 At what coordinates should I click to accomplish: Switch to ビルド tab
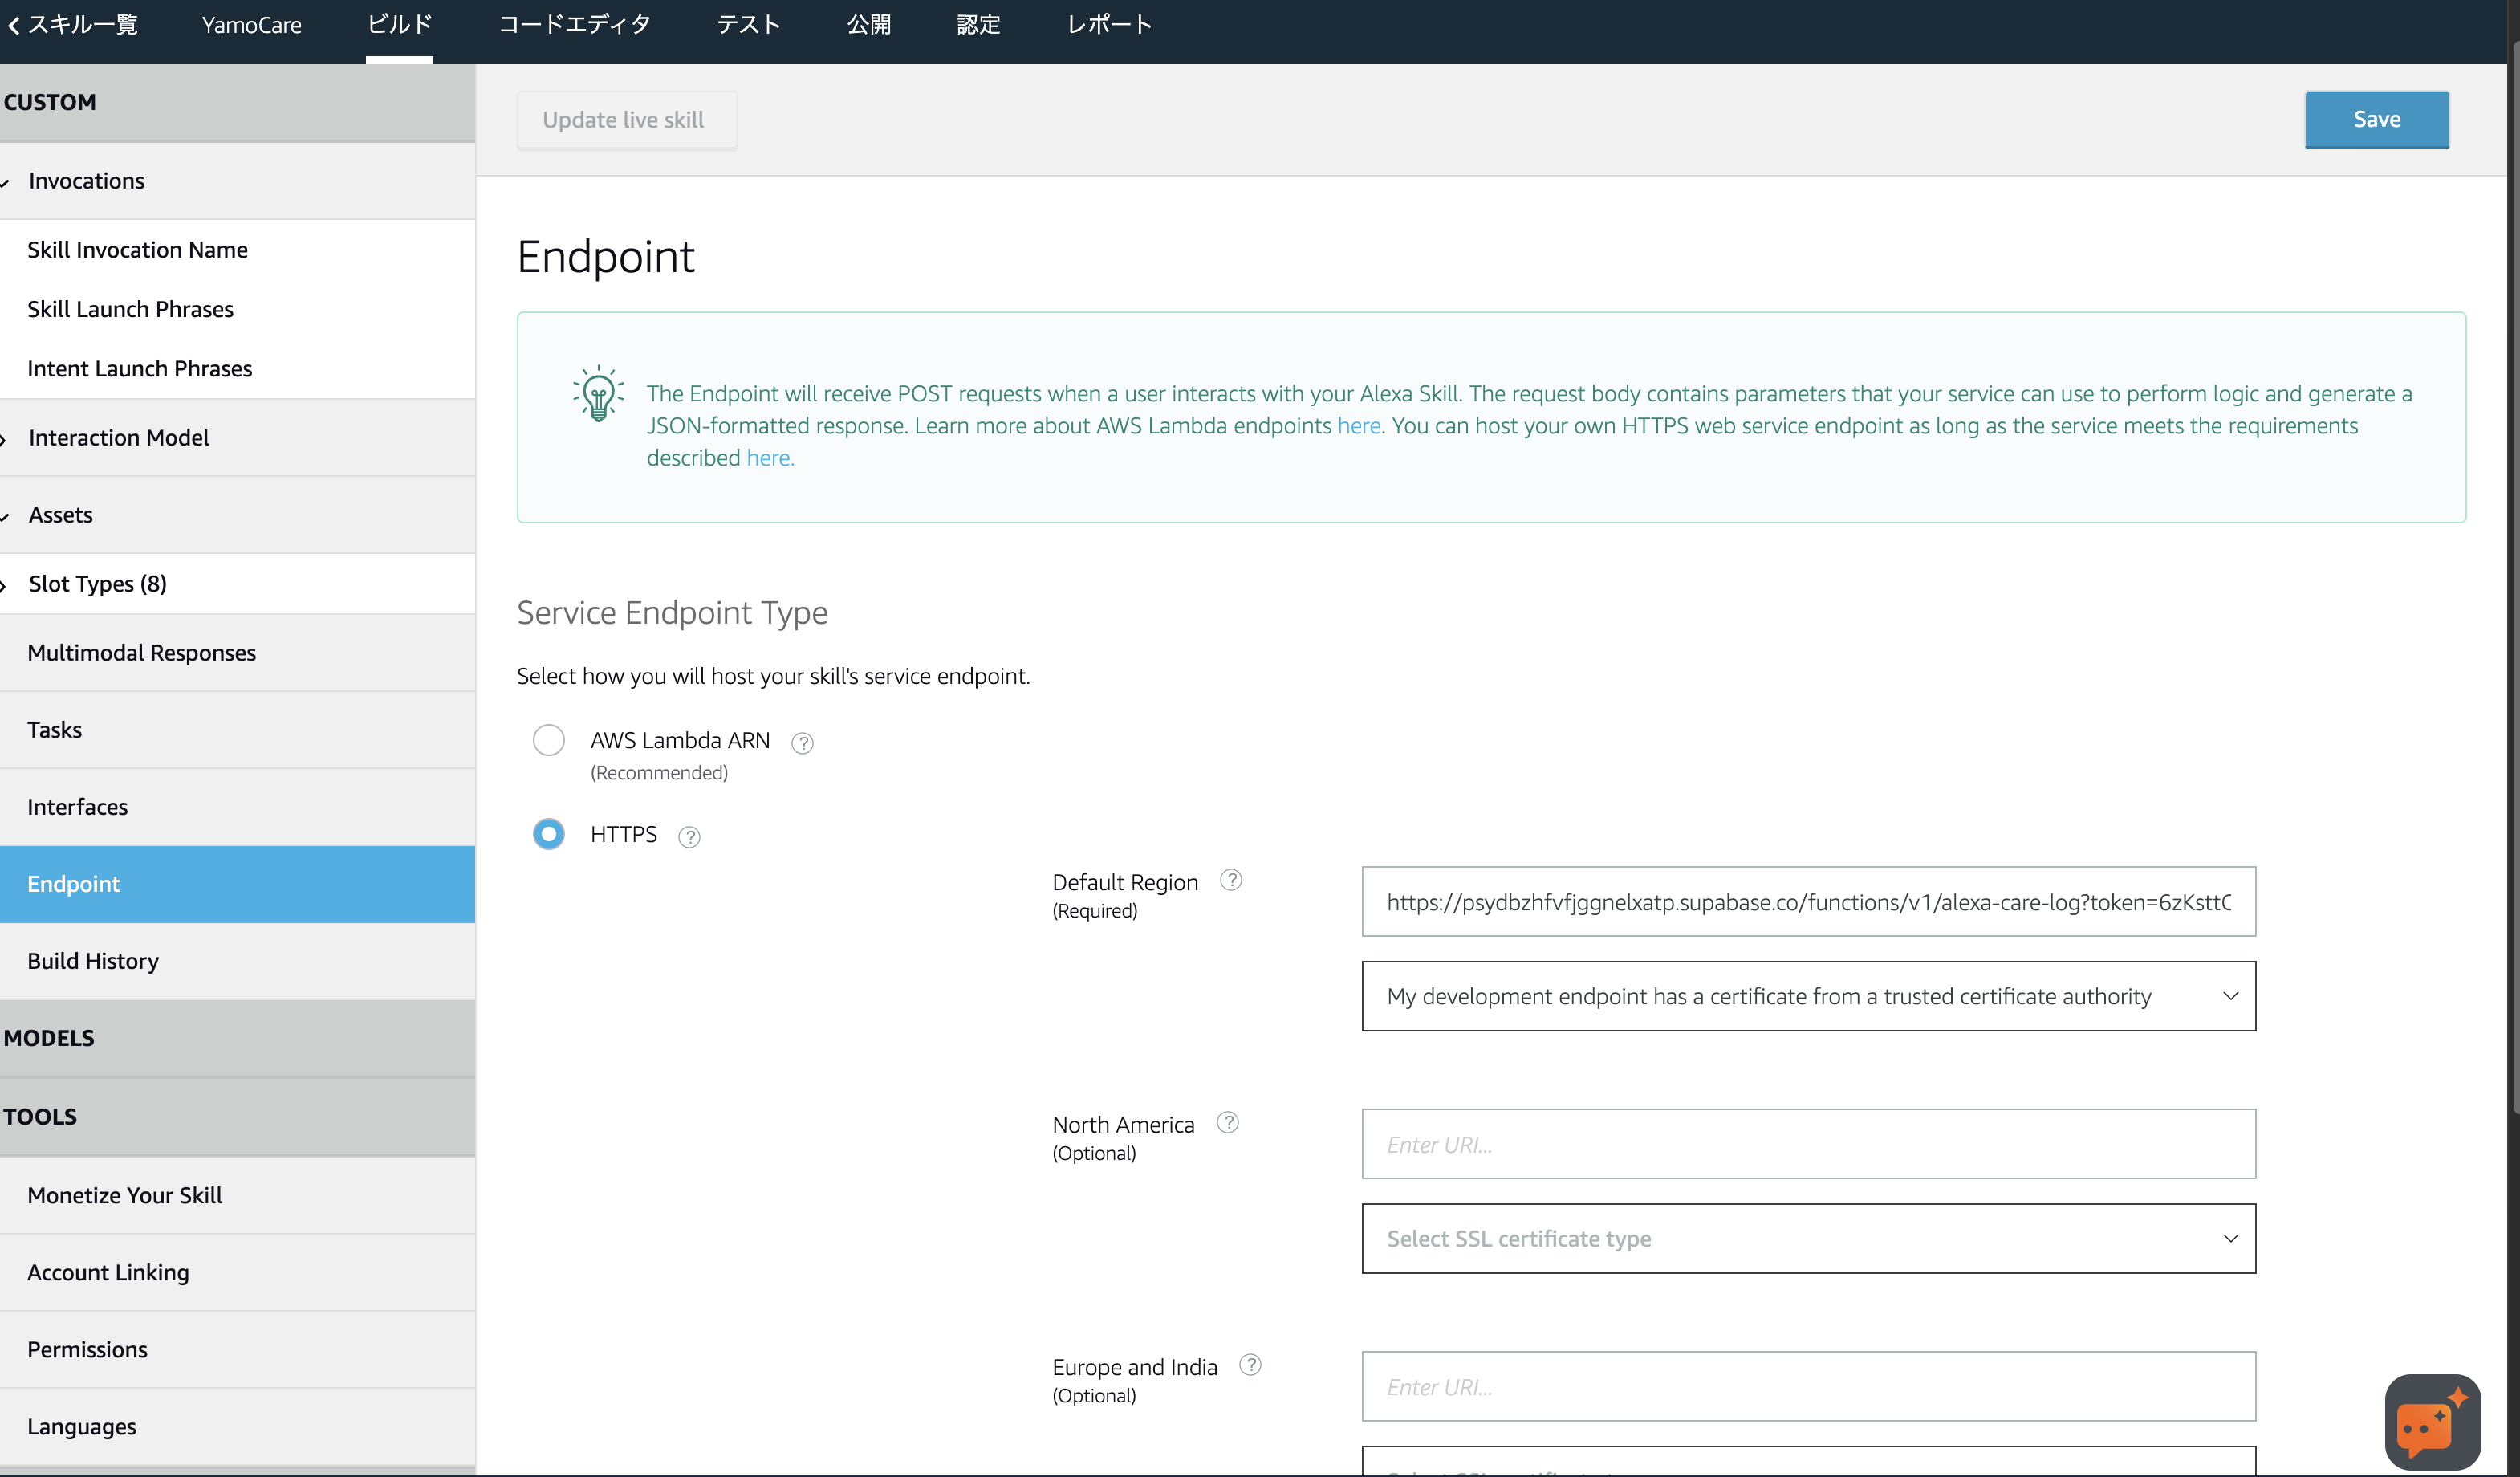click(x=399, y=24)
